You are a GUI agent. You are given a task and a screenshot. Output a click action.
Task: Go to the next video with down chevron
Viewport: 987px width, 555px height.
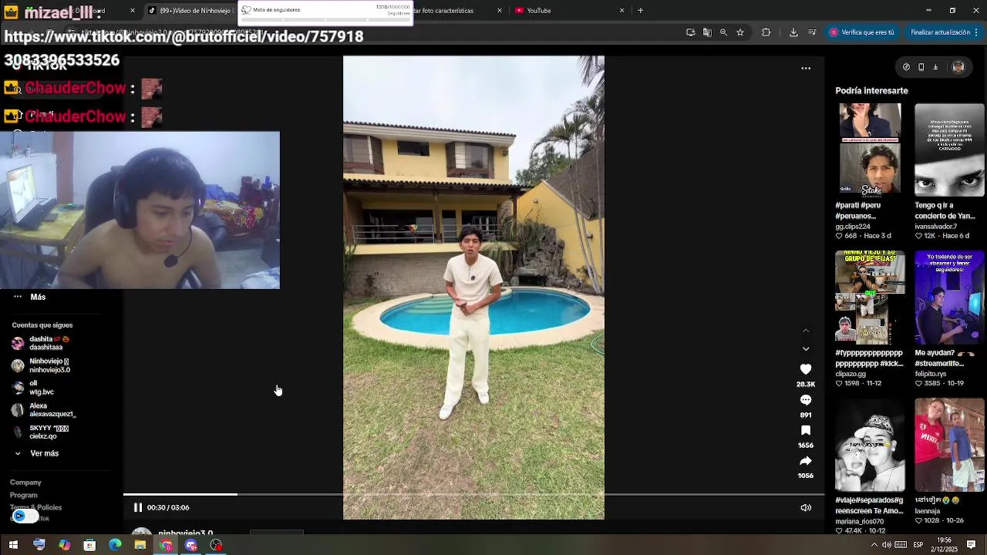[x=806, y=348]
